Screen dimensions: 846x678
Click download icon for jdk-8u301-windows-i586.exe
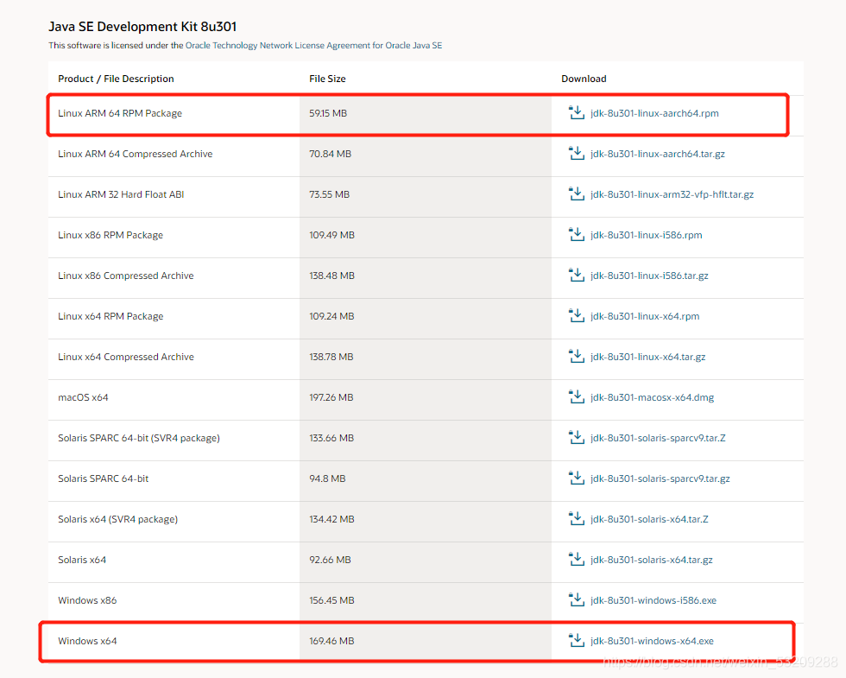coord(577,599)
